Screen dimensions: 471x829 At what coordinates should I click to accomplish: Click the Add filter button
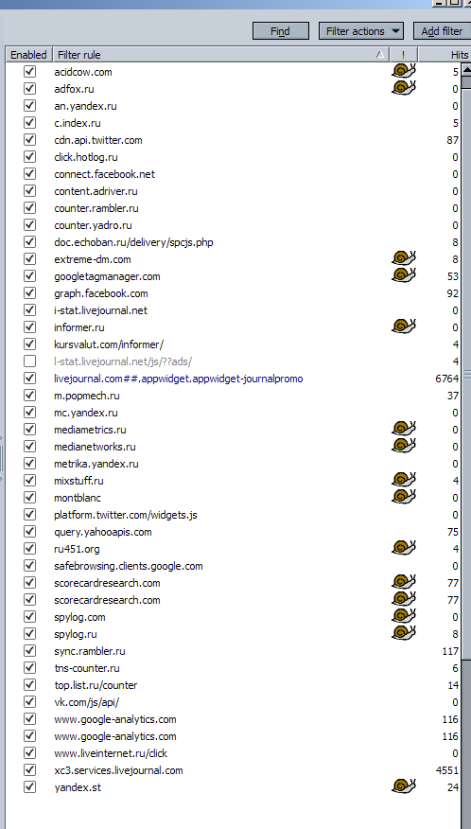pos(442,31)
